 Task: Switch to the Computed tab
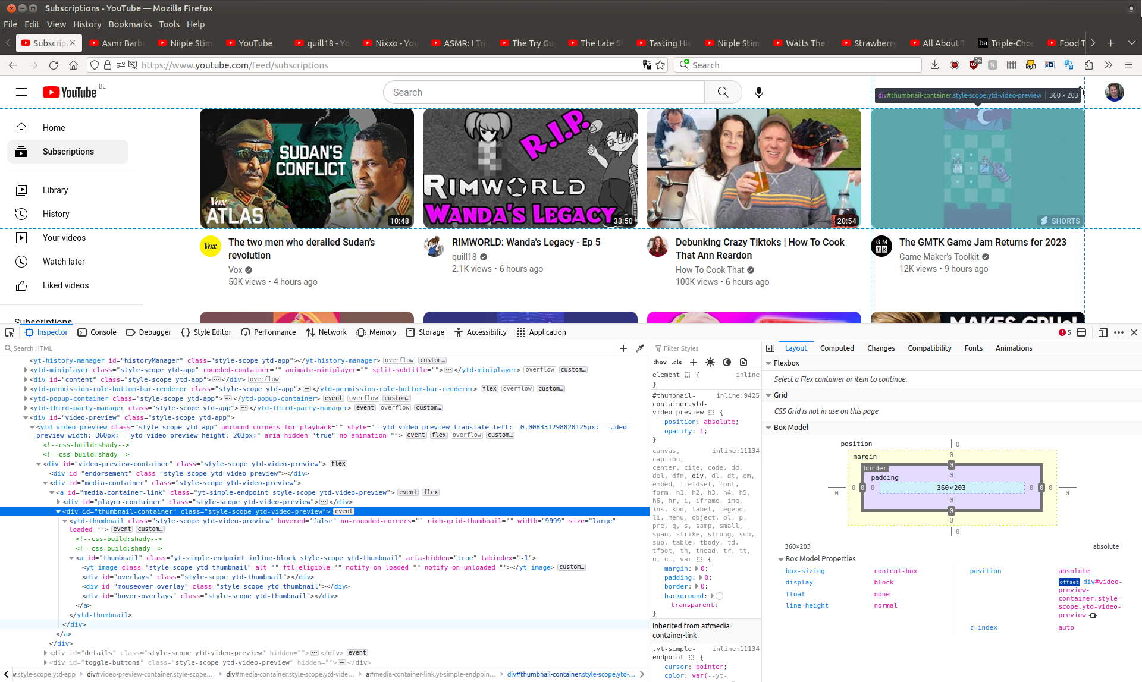click(x=837, y=348)
